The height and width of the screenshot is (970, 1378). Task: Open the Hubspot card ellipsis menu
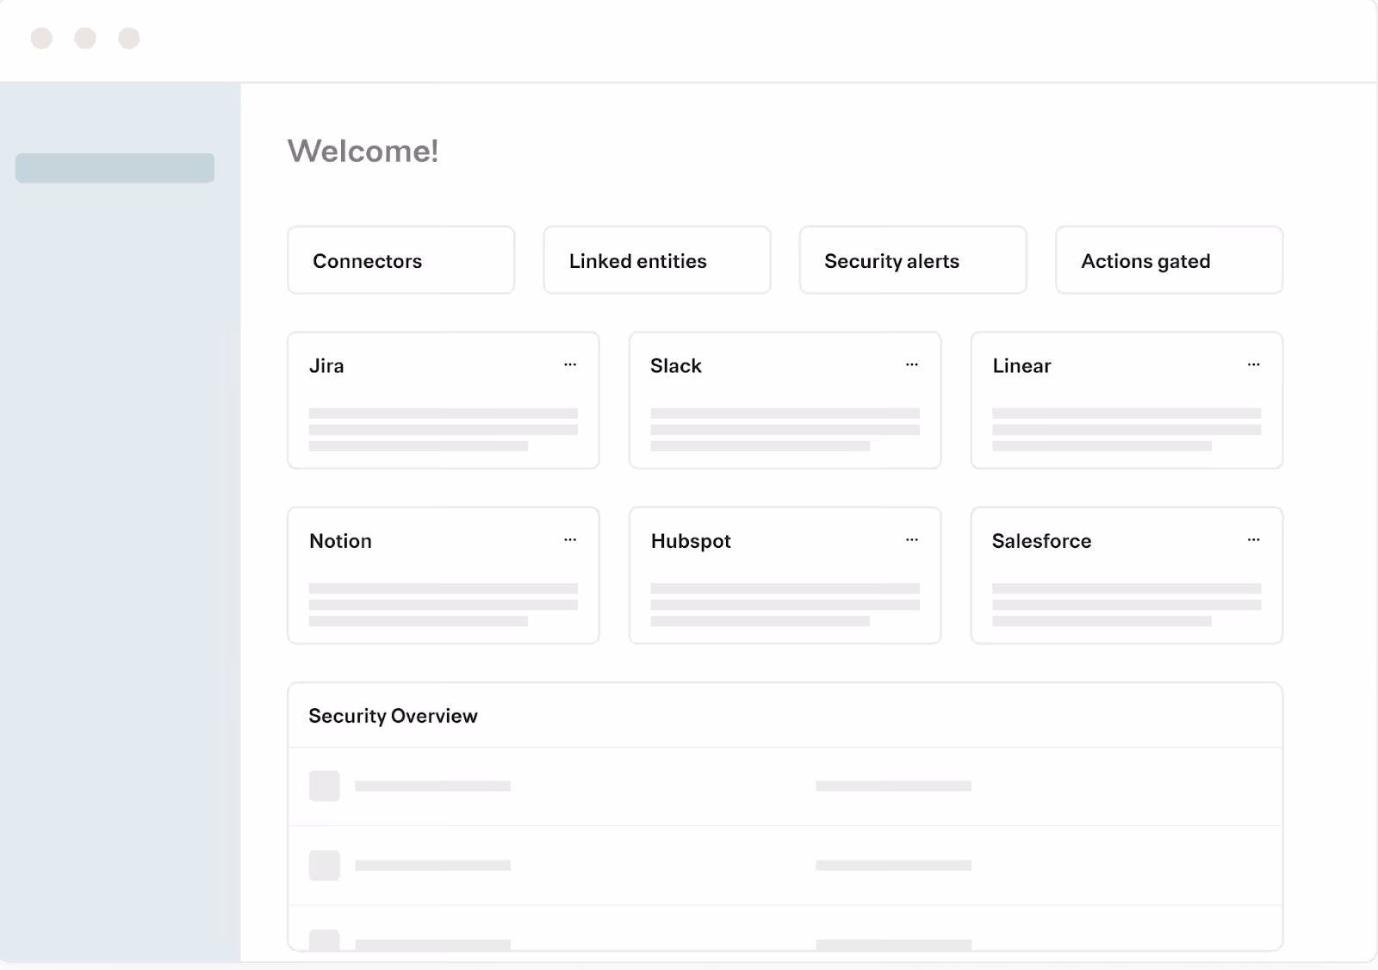[912, 539]
